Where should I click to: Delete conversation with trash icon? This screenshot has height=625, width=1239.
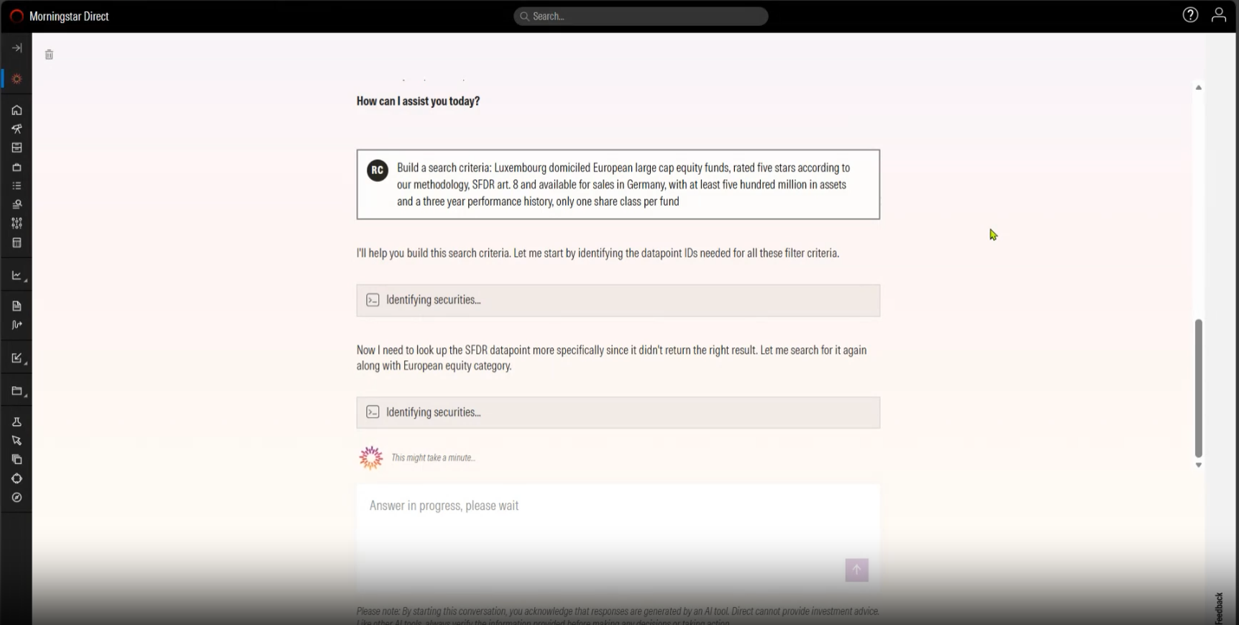click(49, 55)
